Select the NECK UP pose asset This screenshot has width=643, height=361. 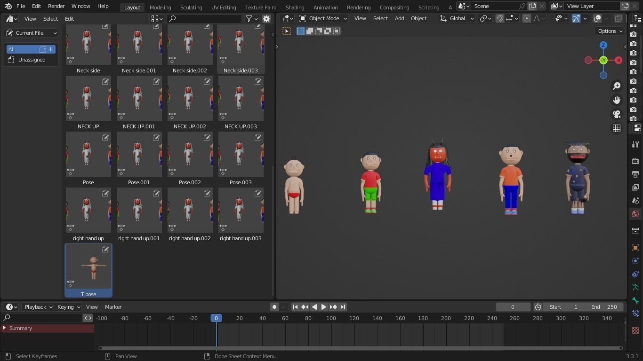click(x=88, y=102)
